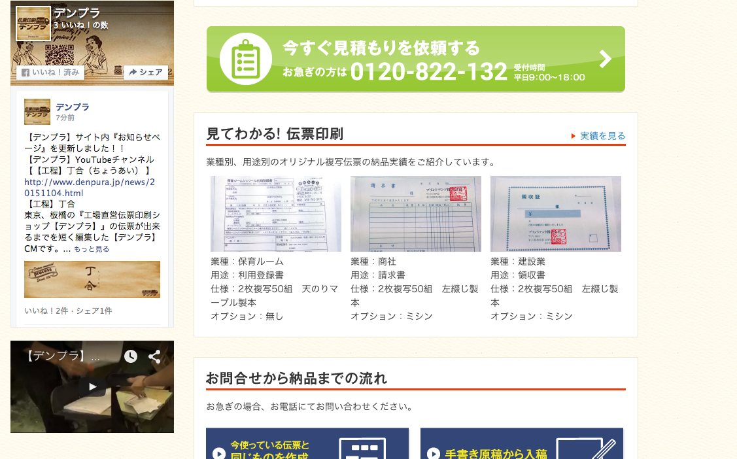Click the 今使っている伝票と同じものを作成 button

(x=307, y=445)
